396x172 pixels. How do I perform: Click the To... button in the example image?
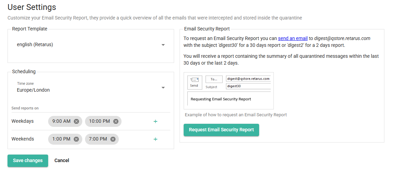click(214, 79)
